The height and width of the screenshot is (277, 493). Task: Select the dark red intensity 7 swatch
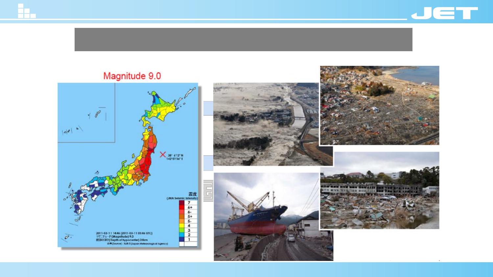click(182, 203)
